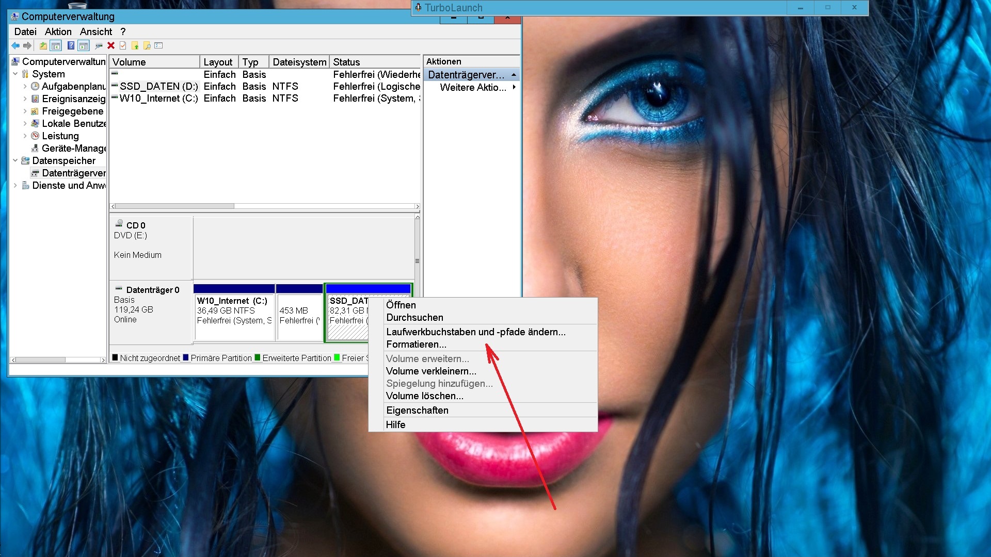Open Eigenschaften from the context menu
Viewport: 991px width, 557px height.
[x=483, y=411]
